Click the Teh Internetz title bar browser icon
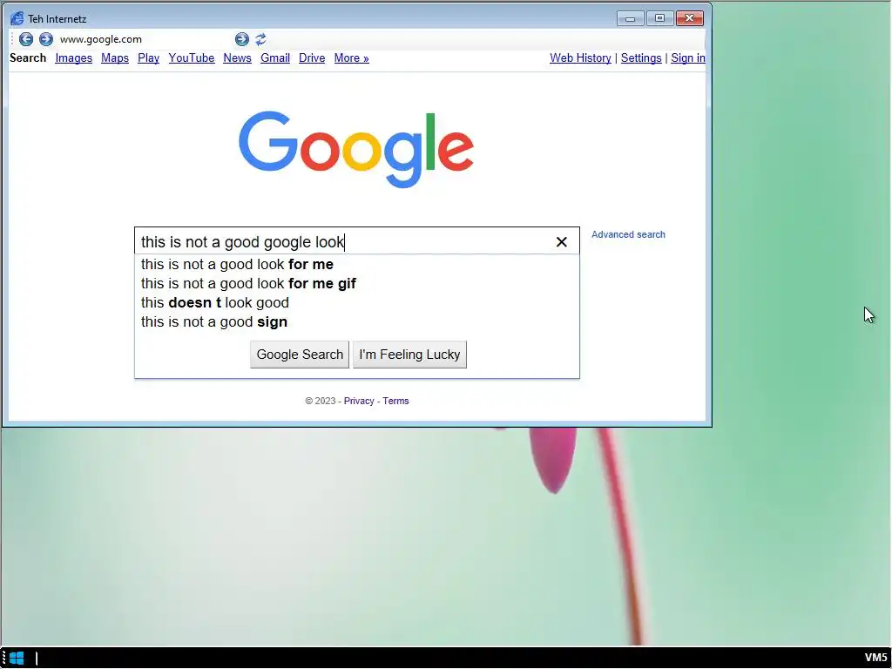Image resolution: width=892 pixels, height=669 pixels. point(17,19)
